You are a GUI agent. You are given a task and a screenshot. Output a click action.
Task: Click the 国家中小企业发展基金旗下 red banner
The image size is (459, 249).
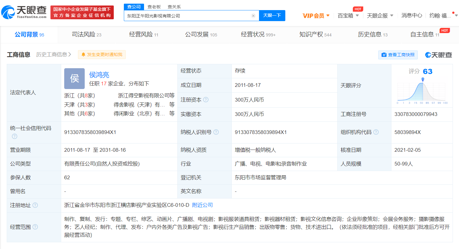[82, 12]
